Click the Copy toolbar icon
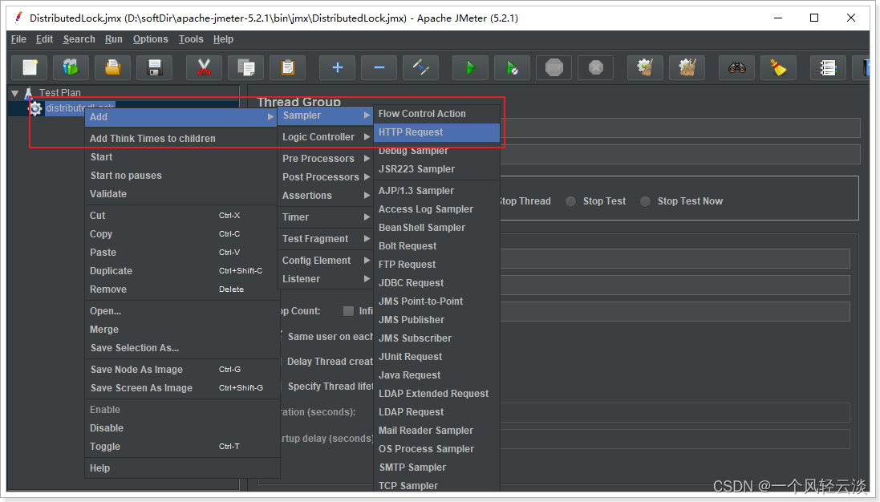The width and height of the screenshot is (880, 502). (245, 68)
